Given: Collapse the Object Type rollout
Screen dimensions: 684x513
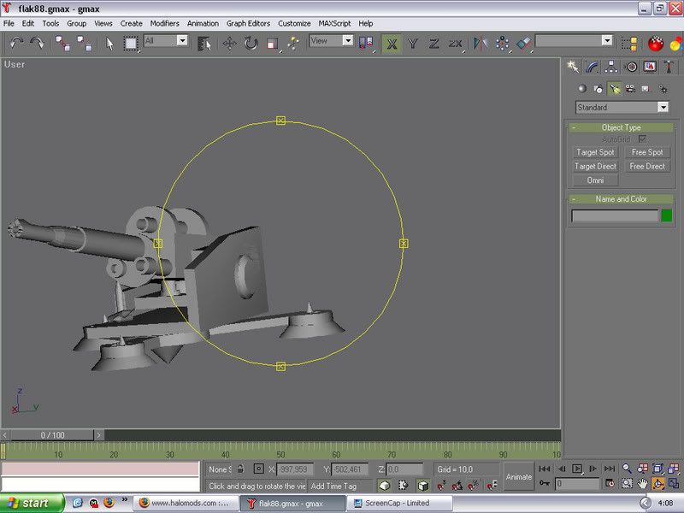Looking at the screenshot, I should pos(622,127).
